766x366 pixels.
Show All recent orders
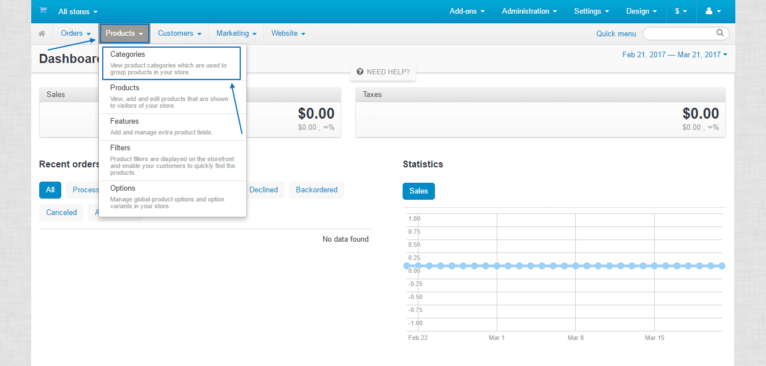50,190
